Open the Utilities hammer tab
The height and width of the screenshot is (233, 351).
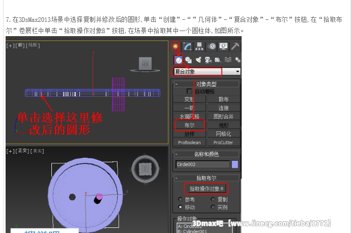tap(235, 46)
